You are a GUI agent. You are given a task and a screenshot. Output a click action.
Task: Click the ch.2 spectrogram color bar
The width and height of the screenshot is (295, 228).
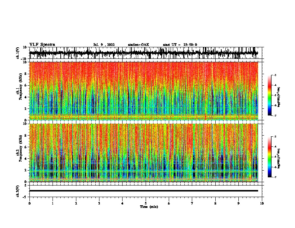click(x=270, y=157)
